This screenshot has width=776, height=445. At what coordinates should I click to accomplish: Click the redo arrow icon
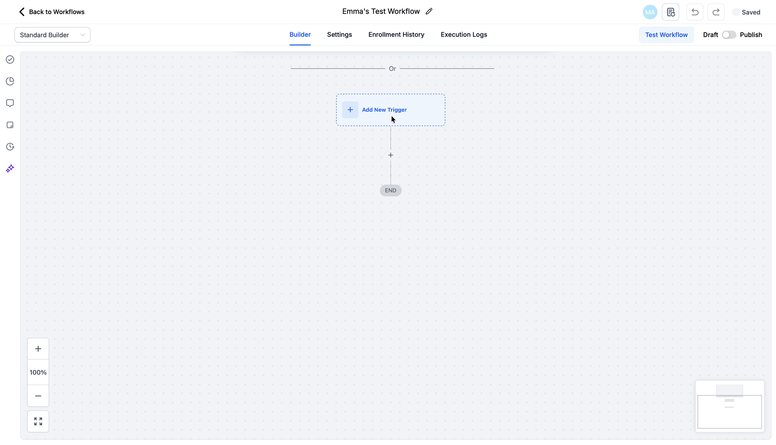[x=716, y=12]
